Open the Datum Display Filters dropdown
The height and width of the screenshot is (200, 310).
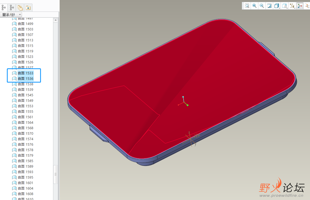click(292, 6)
